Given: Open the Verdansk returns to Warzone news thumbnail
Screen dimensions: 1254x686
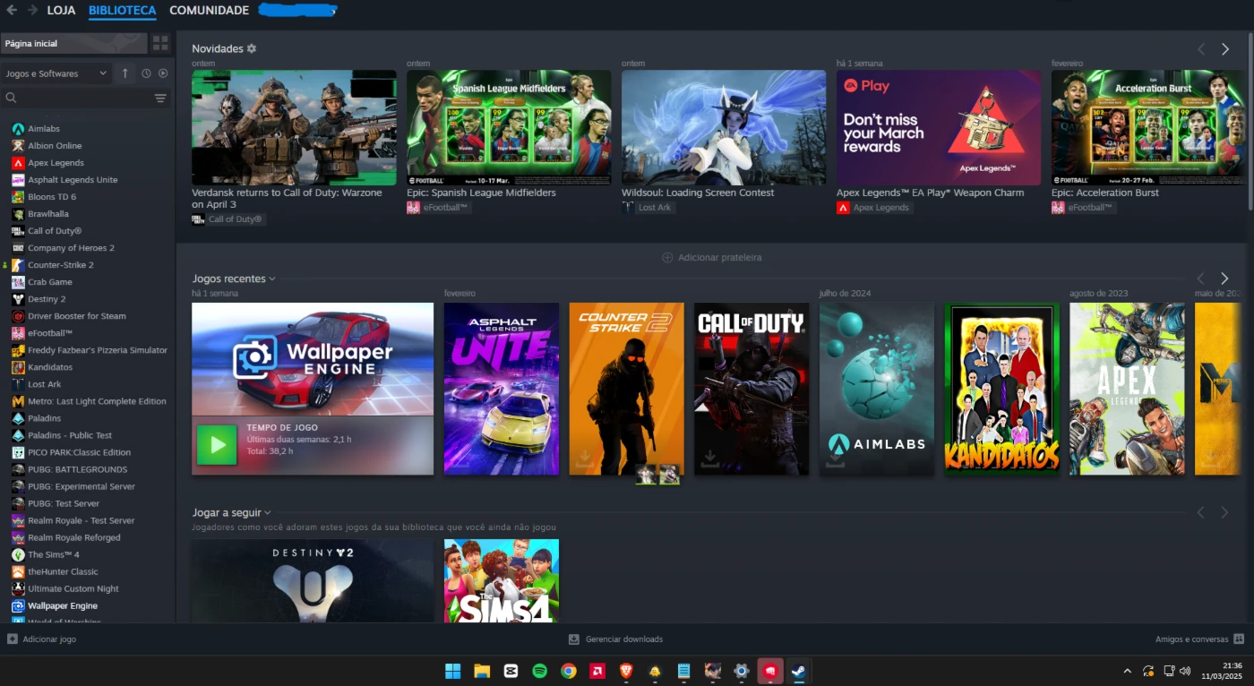Looking at the screenshot, I should tap(294, 127).
